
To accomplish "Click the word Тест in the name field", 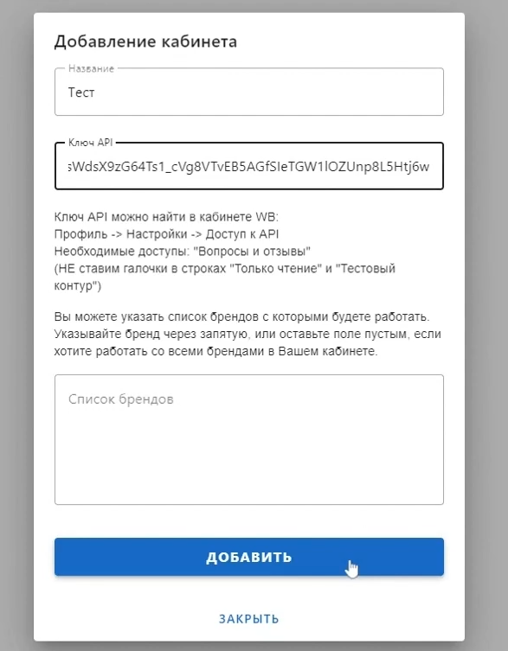I will (81, 93).
